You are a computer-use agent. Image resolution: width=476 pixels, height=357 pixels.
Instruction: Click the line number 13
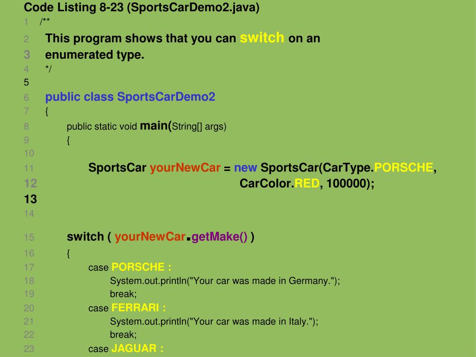[x=30, y=200]
